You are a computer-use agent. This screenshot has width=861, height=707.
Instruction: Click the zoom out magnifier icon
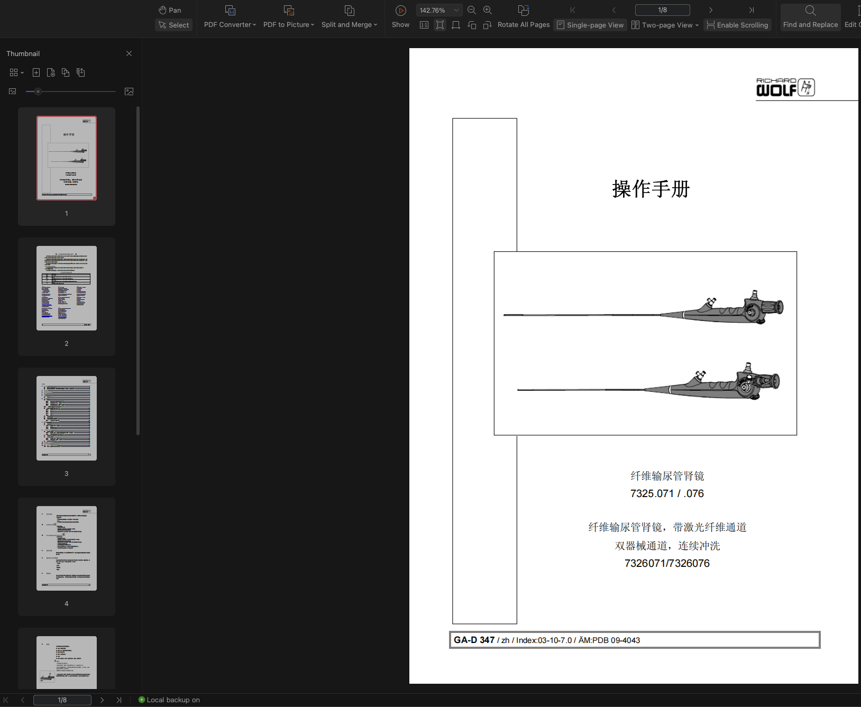coord(472,10)
